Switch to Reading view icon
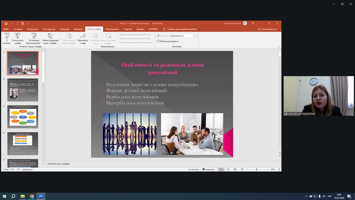This screenshot has height=200, width=355. (235, 169)
